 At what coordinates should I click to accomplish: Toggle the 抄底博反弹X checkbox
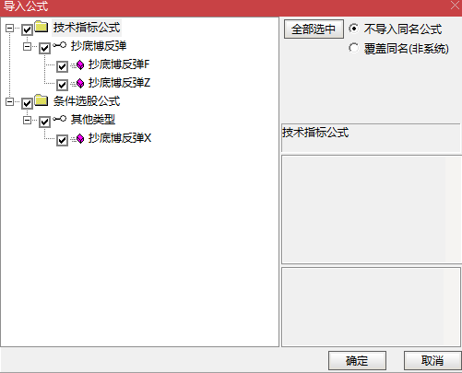point(62,140)
